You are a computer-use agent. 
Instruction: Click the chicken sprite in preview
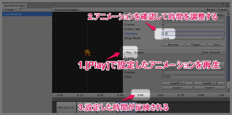coord(88,53)
